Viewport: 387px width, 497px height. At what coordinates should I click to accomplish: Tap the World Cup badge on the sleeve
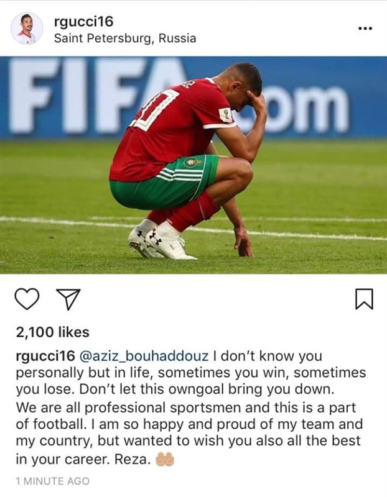click(x=226, y=115)
